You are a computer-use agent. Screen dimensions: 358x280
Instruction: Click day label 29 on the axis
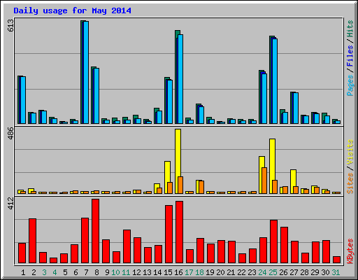coord(315,272)
